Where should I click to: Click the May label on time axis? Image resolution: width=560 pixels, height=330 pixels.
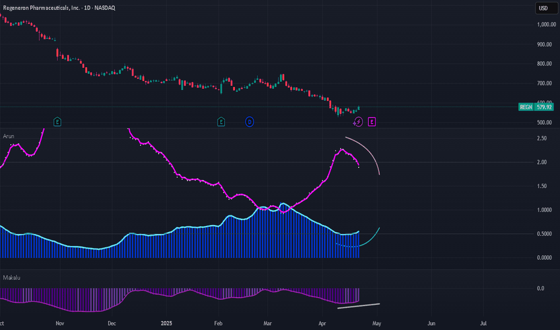point(377,323)
